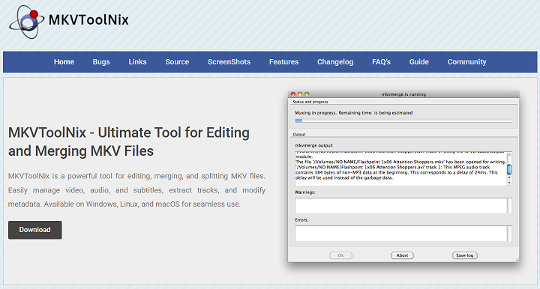Visit the Community page

[466, 62]
